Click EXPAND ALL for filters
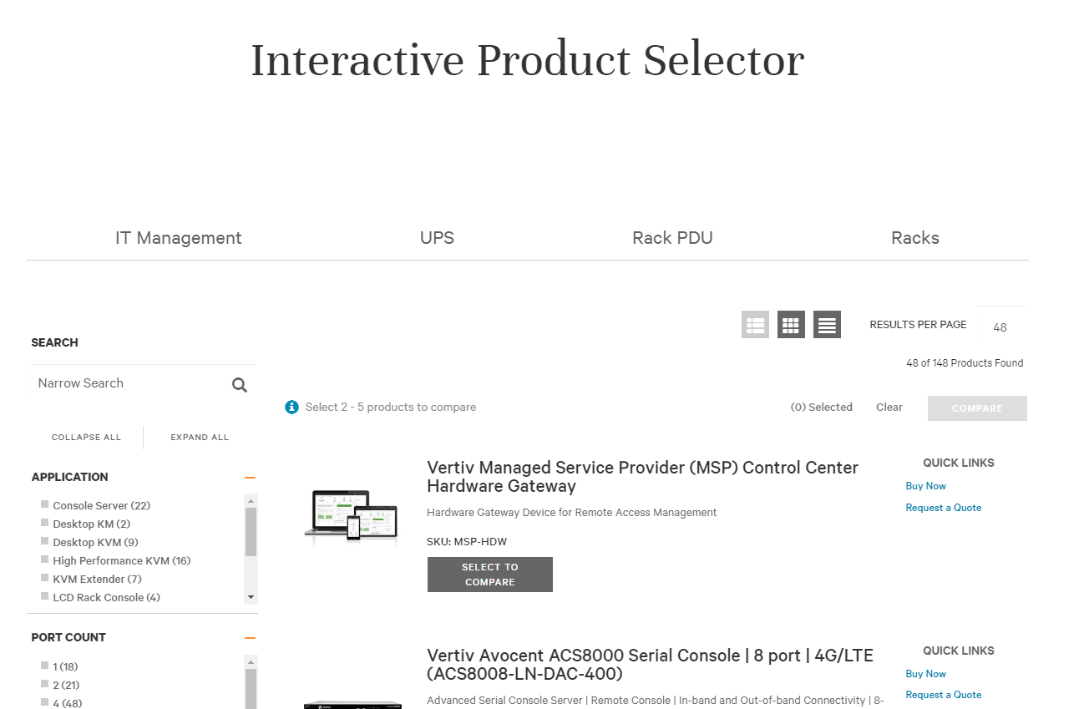Image resolution: width=1084 pixels, height=709 pixels. coord(199,437)
